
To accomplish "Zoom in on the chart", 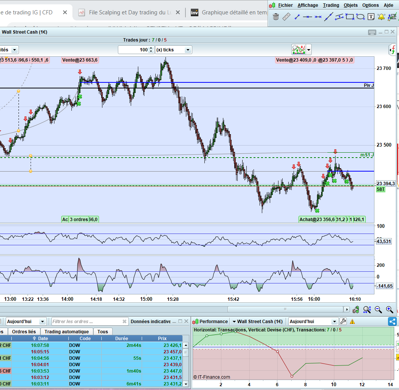I will click(390, 310).
